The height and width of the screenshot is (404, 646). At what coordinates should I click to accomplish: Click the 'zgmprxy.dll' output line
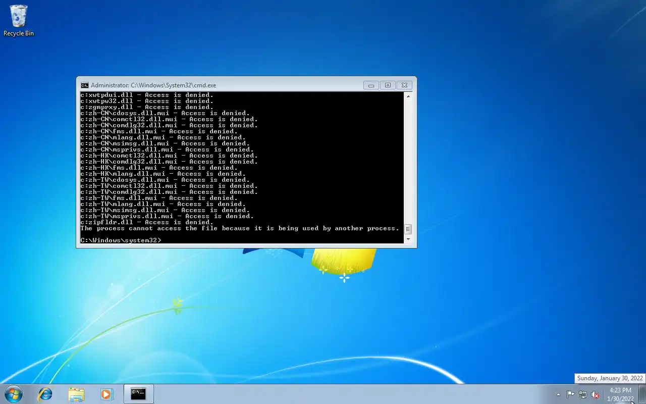tap(147, 107)
